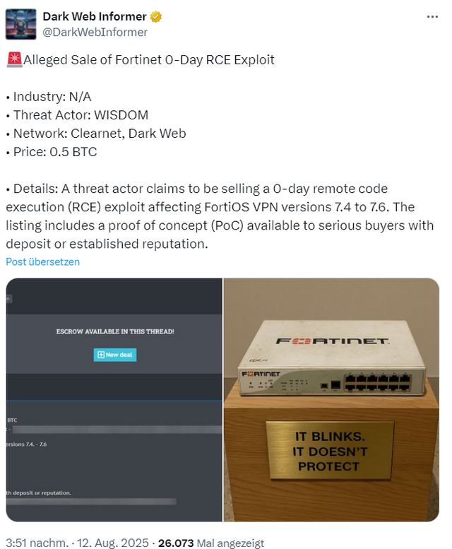Click the post timestamp 3:51 nachm.
The width and height of the screenshot is (452, 549).
[x=37, y=543]
